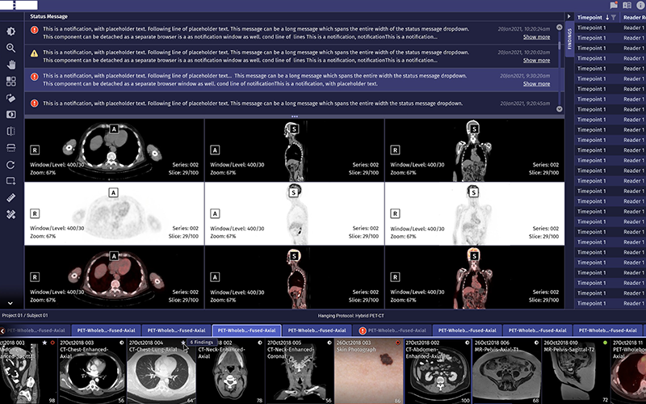Viewport: 646px width, 404px height.
Task: Click error icon of the 10:20:24am notification
Action: point(35,29)
